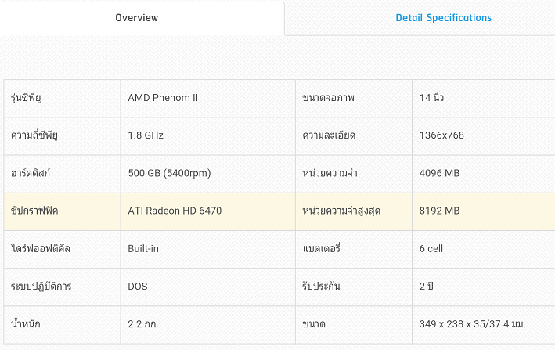Click the 2 ปี warranty value
Image resolution: width=555 pixels, height=350 pixels.
click(x=427, y=287)
